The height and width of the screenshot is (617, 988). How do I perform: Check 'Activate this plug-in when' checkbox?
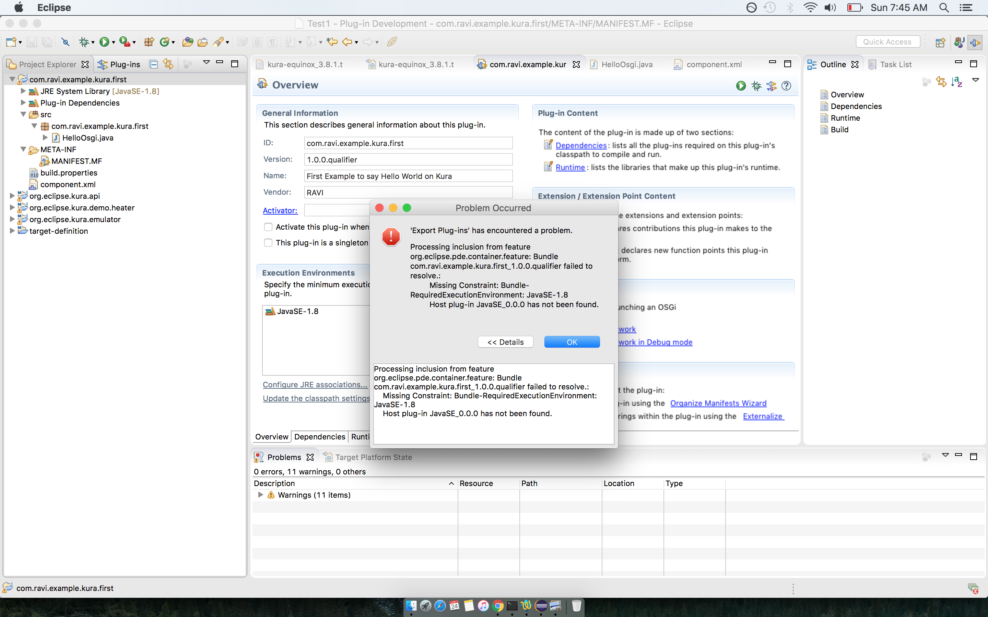tap(268, 227)
